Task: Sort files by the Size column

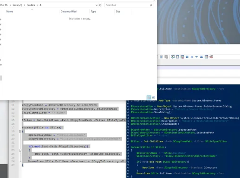Action: [x=118, y=12]
